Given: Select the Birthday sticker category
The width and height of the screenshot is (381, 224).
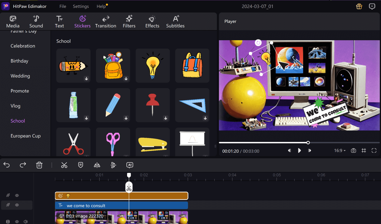Looking at the screenshot, I should coord(19,61).
